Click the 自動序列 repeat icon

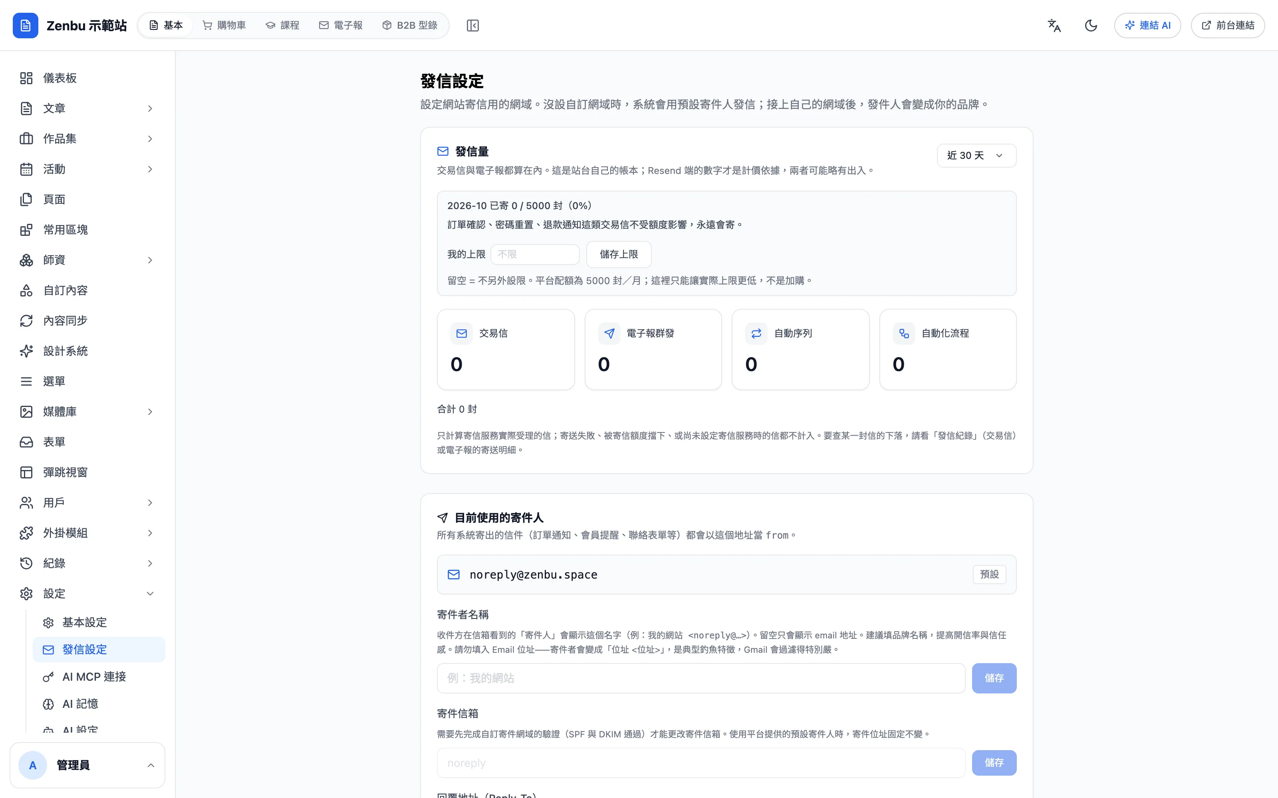point(756,334)
